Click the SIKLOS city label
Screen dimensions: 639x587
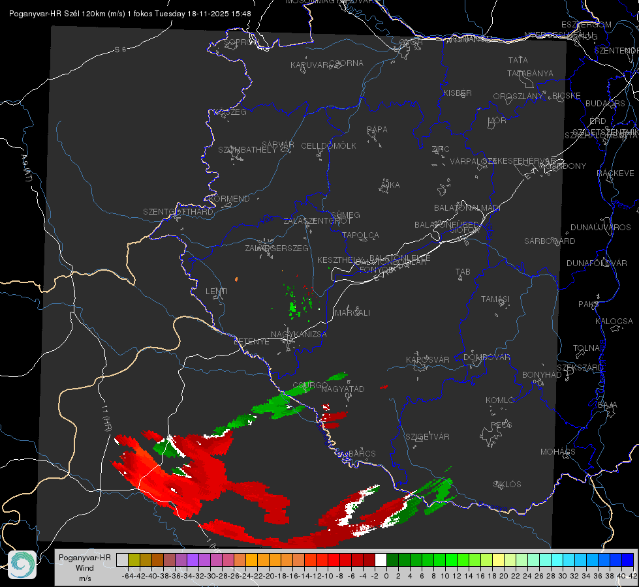pos(507,485)
